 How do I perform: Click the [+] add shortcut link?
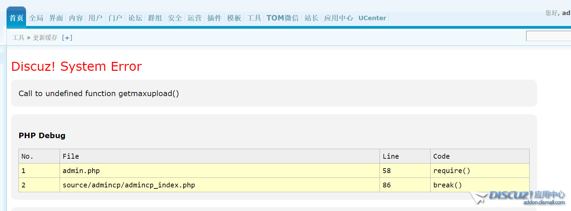(67, 38)
